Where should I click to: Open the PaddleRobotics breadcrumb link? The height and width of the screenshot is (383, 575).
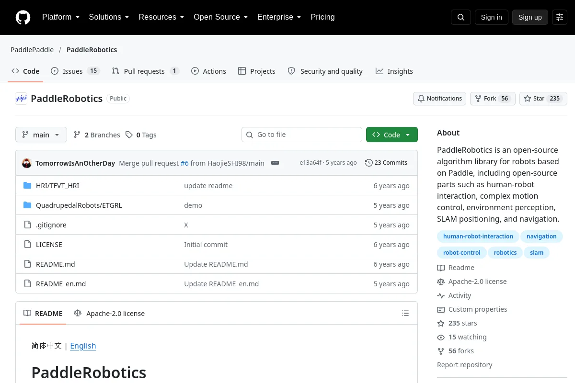tap(92, 50)
